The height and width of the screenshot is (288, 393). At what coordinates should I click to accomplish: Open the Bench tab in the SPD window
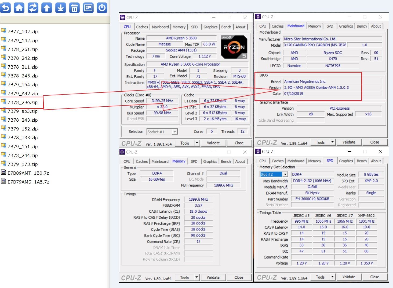pos(362,161)
